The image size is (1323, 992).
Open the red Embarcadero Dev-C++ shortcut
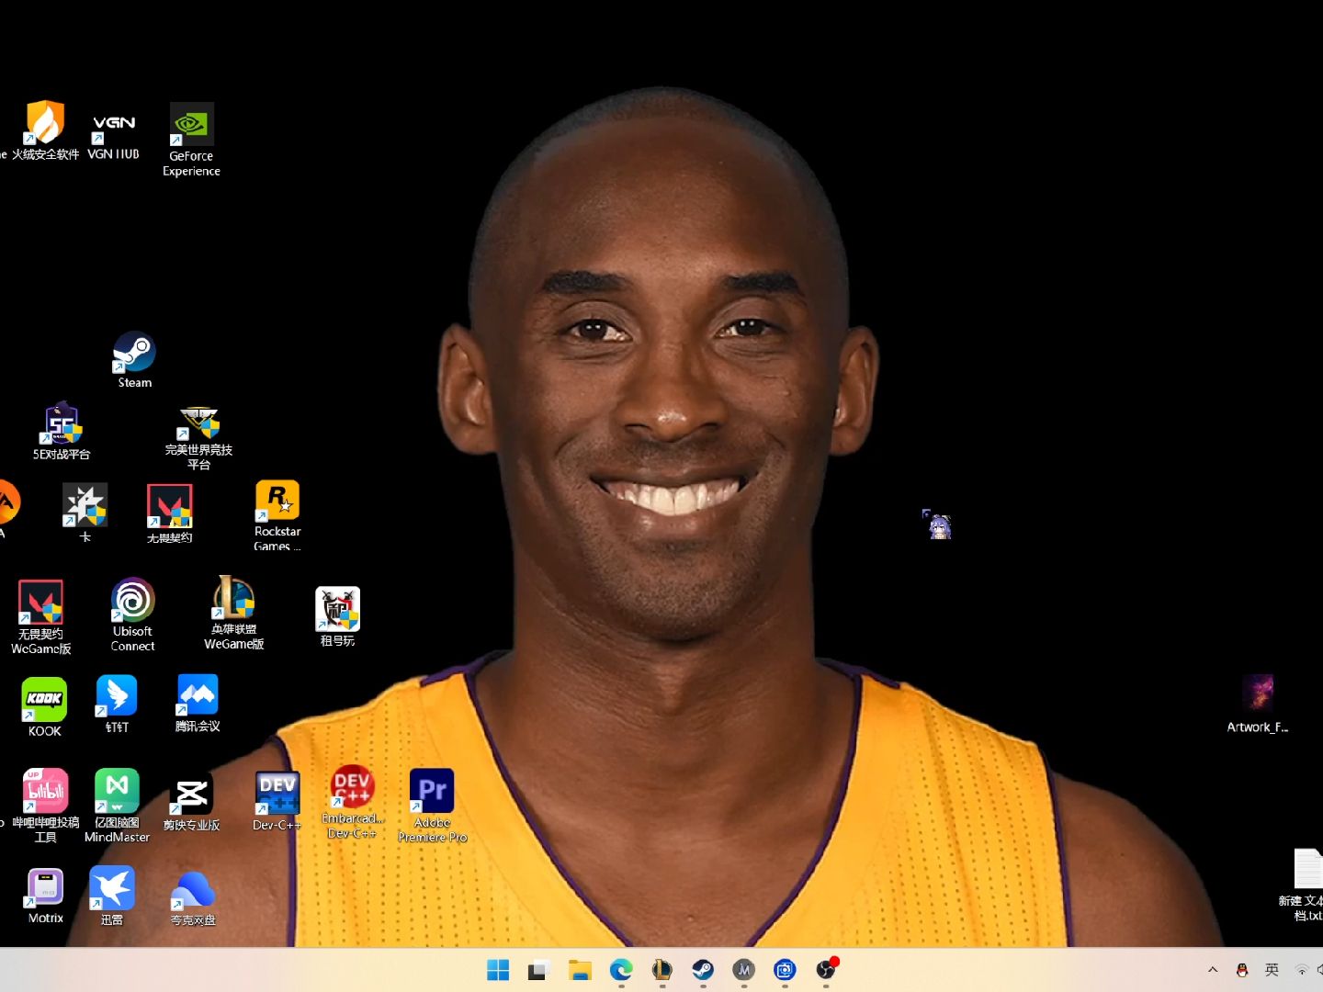click(352, 802)
